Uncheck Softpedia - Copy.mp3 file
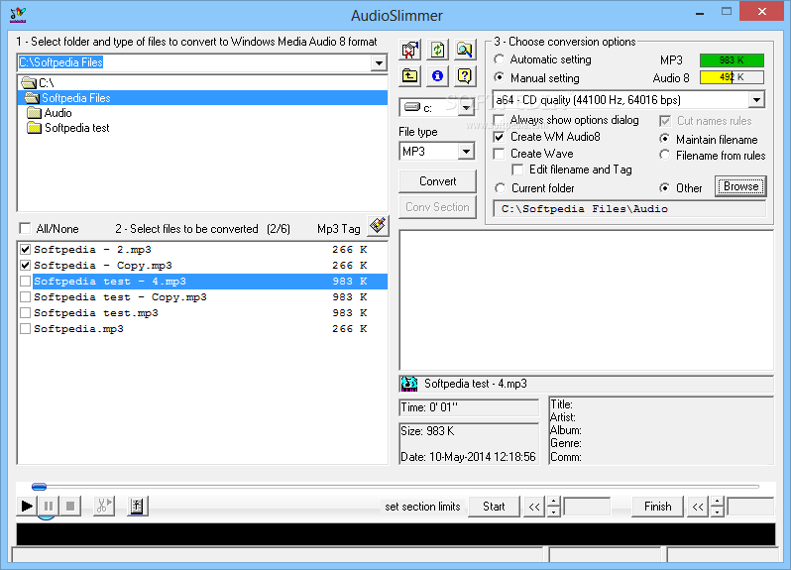Viewport: 791px width, 570px height. (25, 265)
